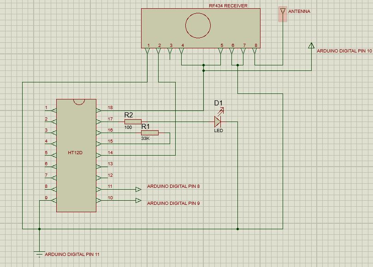Click the ARDUINO DIGITAL PIN 10 terminal arrow
Viewport: 373px width, 267px height.
[312, 46]
